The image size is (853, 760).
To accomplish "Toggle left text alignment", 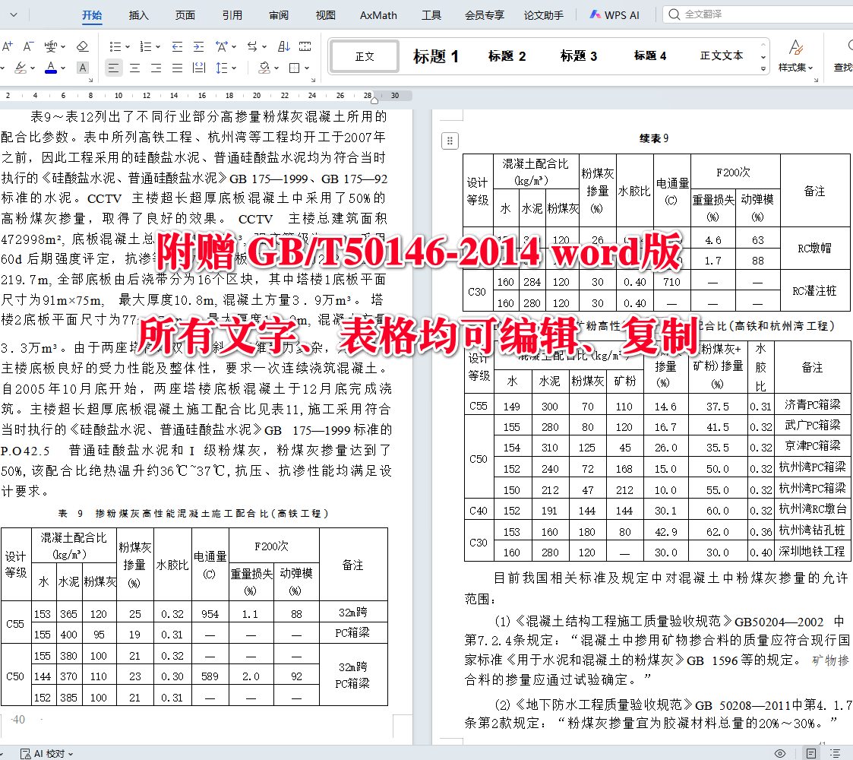I will point(114,68).
